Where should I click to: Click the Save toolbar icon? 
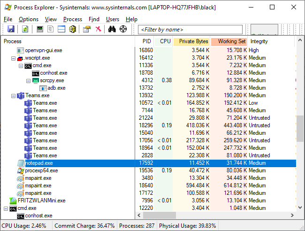pos(11,29)
